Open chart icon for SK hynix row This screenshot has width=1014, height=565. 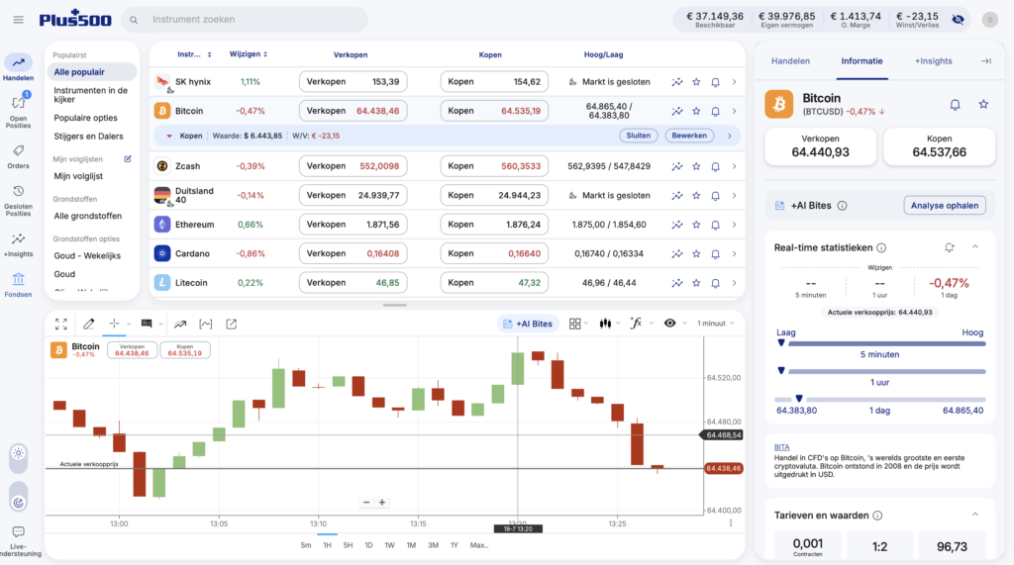[677, 82]
